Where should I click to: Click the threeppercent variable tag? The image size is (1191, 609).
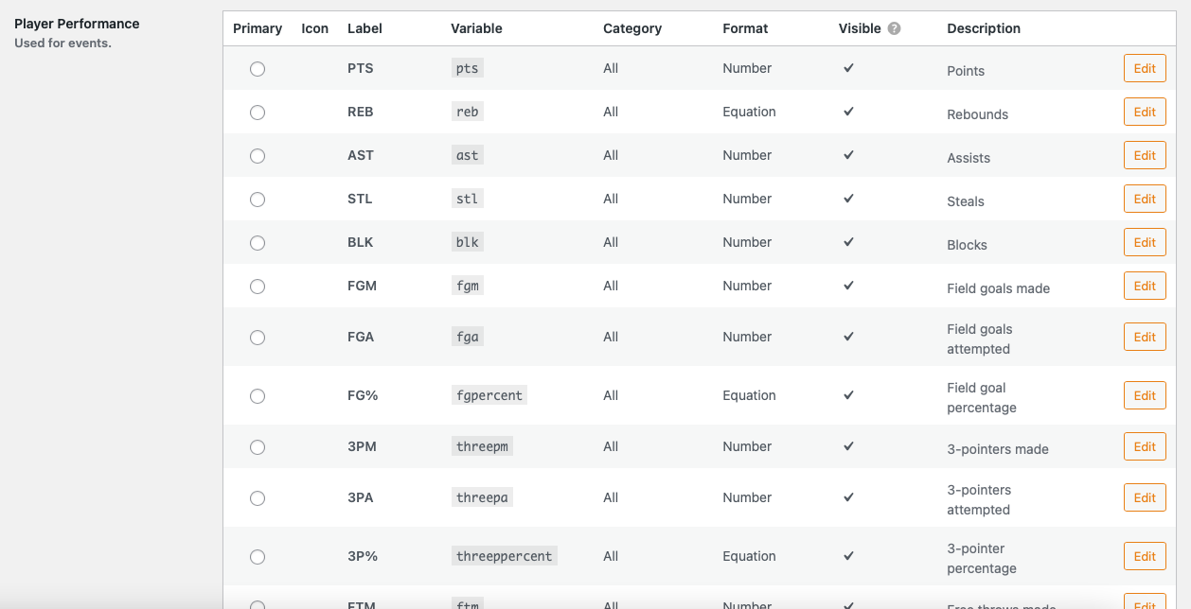(505, 556)
